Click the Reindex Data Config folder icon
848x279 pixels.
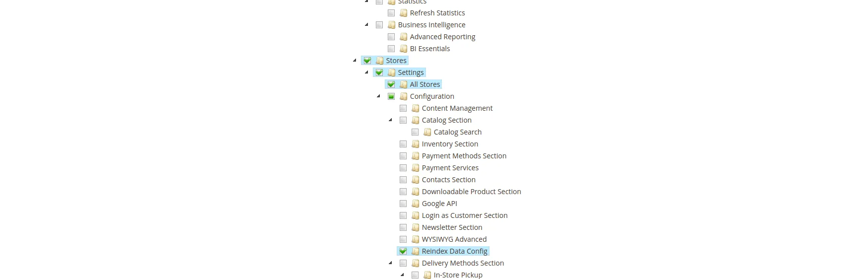tap(416, 251)
